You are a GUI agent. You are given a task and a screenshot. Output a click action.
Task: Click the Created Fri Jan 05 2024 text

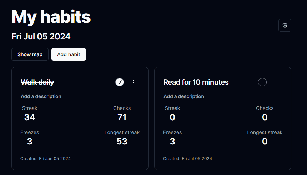pos(45,159)
